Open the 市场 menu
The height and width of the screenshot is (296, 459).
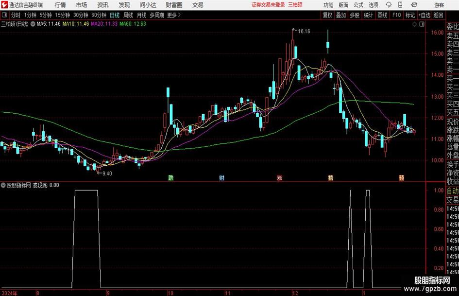[x=82, y=5]
